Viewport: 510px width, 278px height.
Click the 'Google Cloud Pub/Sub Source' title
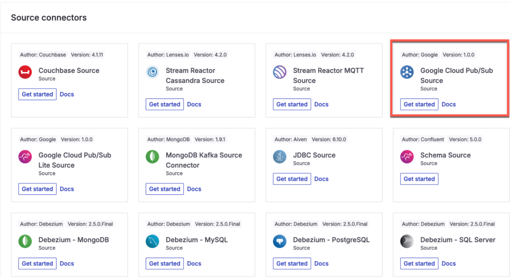(457, 76)
